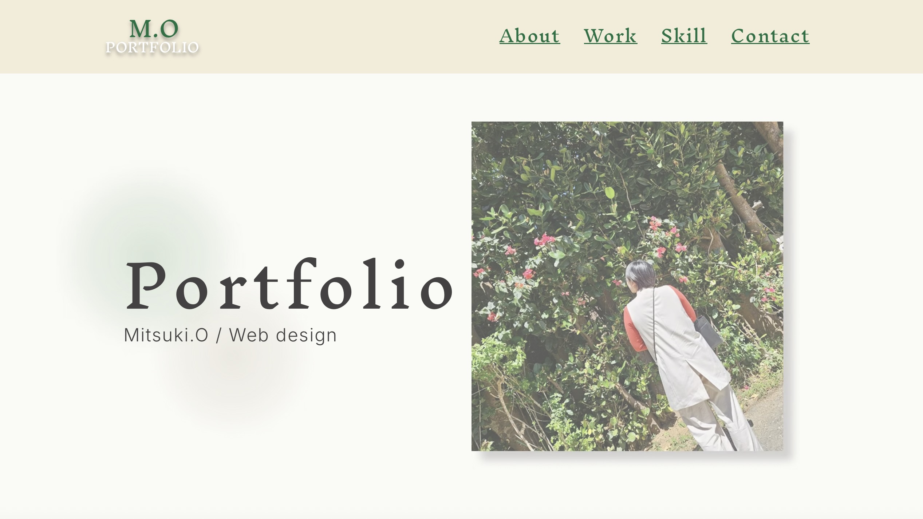
Task: Open the Contact navigation link
Action: (x=770, y=36)
